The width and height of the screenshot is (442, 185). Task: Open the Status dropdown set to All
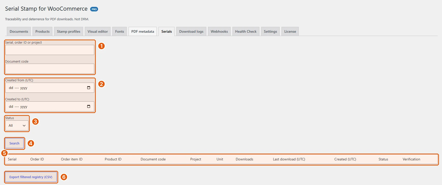click(x=17, y=125)
